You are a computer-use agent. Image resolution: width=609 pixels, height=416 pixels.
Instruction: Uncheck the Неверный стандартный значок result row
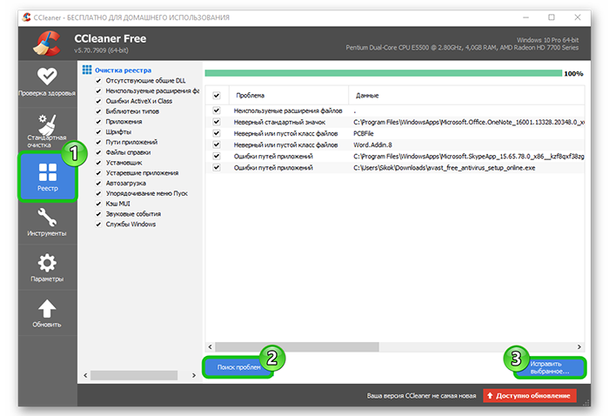click(217, 122)
